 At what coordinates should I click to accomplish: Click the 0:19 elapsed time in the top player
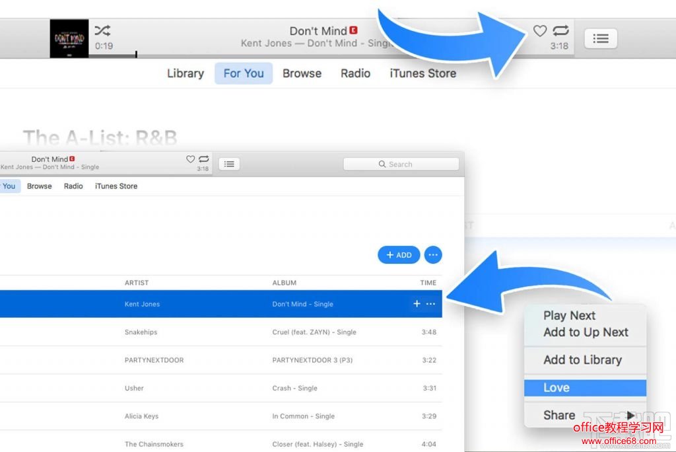pos(104,46)
